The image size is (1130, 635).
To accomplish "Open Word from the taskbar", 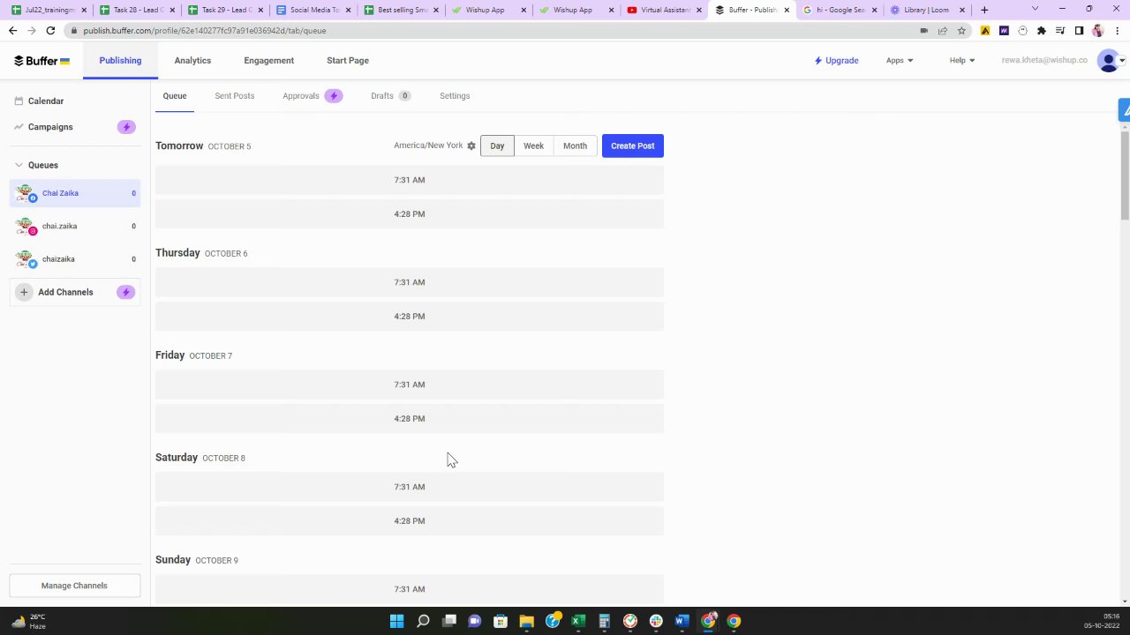I will pyautogui.click(x=682, y=621).
